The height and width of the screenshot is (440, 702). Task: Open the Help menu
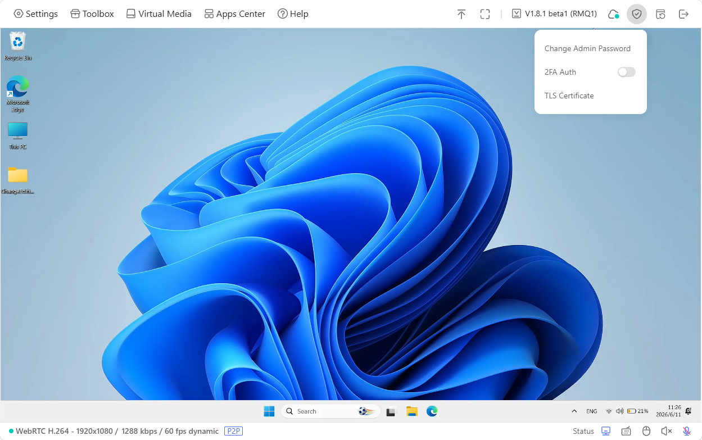click(x=293, y=14)
